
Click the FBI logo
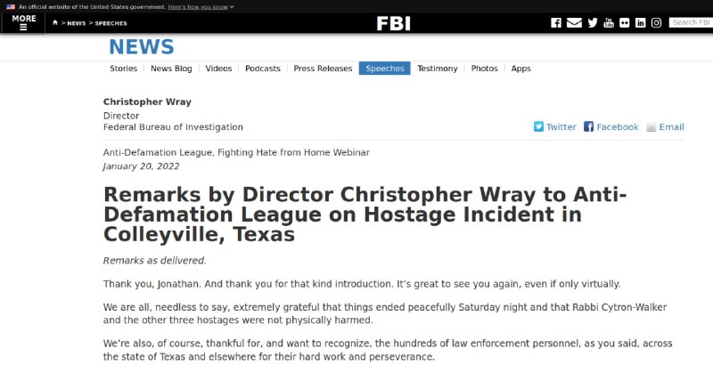click(x=393, y=23)
